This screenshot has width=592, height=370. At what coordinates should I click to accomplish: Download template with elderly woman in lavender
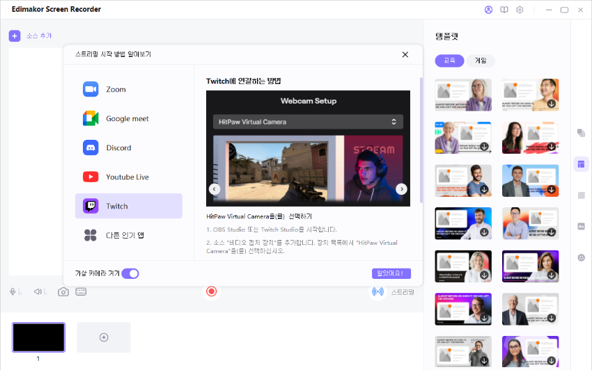485,146
